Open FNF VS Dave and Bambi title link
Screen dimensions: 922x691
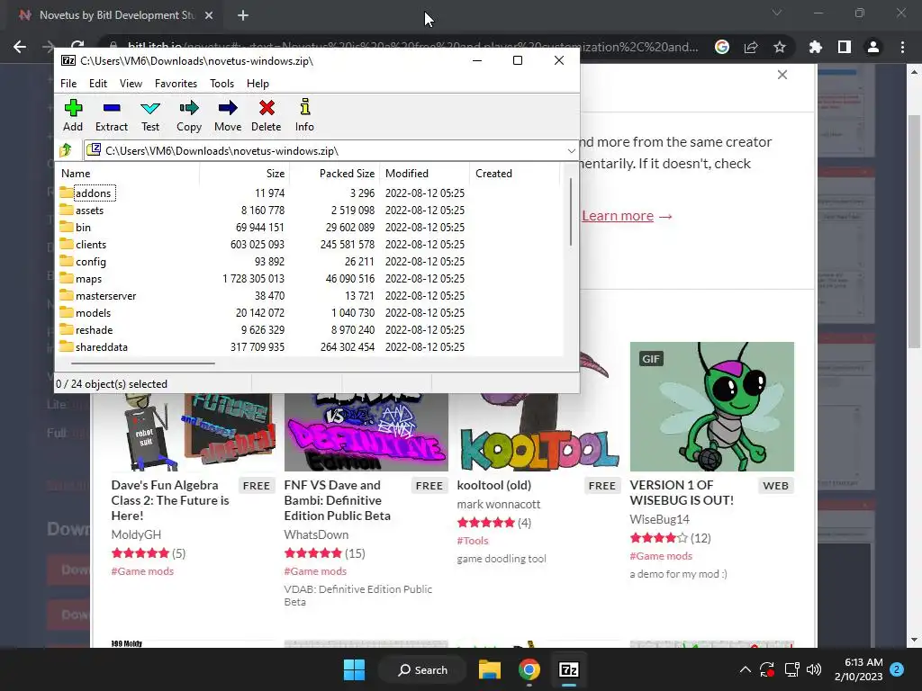tap(337, 500)
